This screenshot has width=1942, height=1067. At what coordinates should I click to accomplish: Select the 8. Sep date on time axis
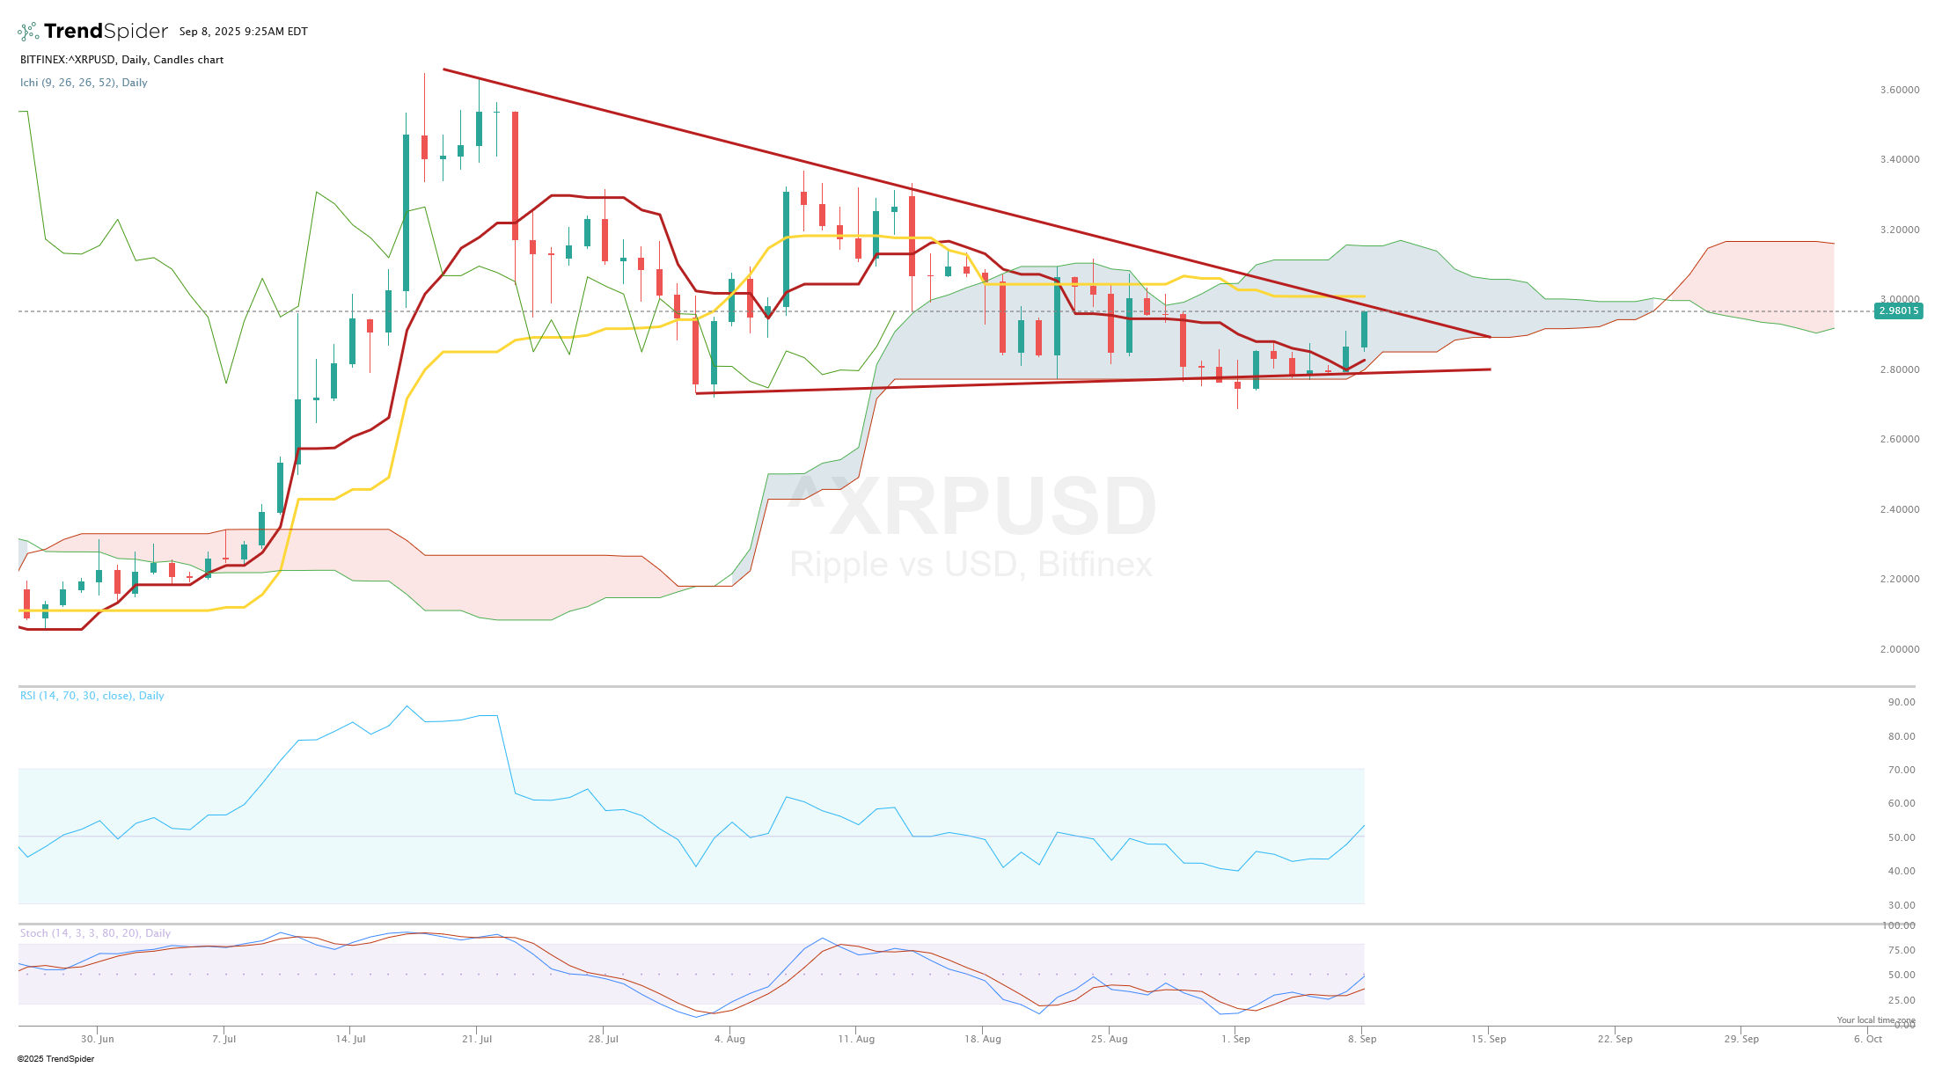pyautogui.click(x=1361, y=1039)
